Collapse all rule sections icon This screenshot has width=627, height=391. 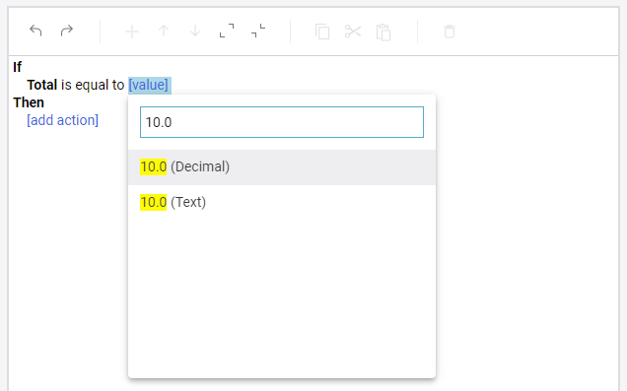[x=258, y=31]
